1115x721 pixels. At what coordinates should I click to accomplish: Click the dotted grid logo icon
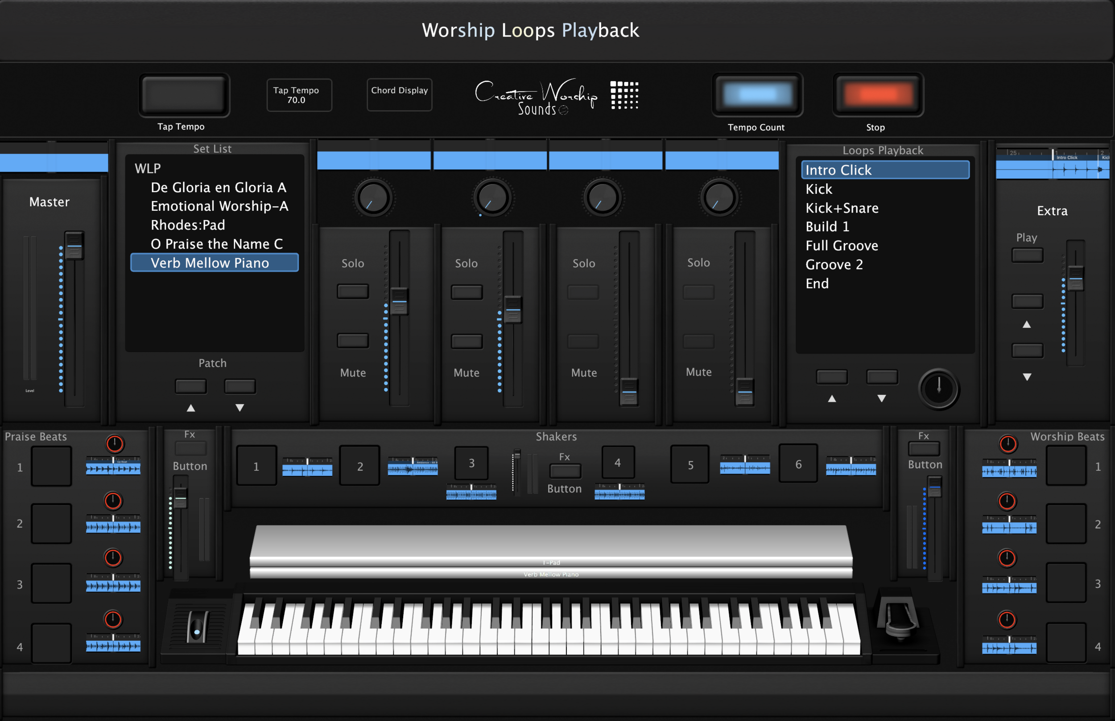click(624, 95)
